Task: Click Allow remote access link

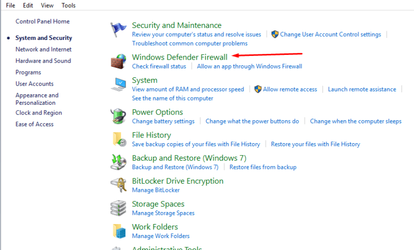Action: 290,89
